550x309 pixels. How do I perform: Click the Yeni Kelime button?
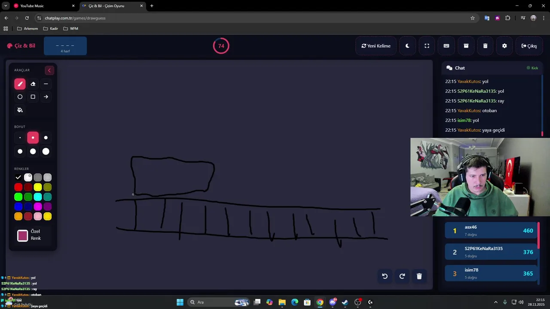[376, 46]
